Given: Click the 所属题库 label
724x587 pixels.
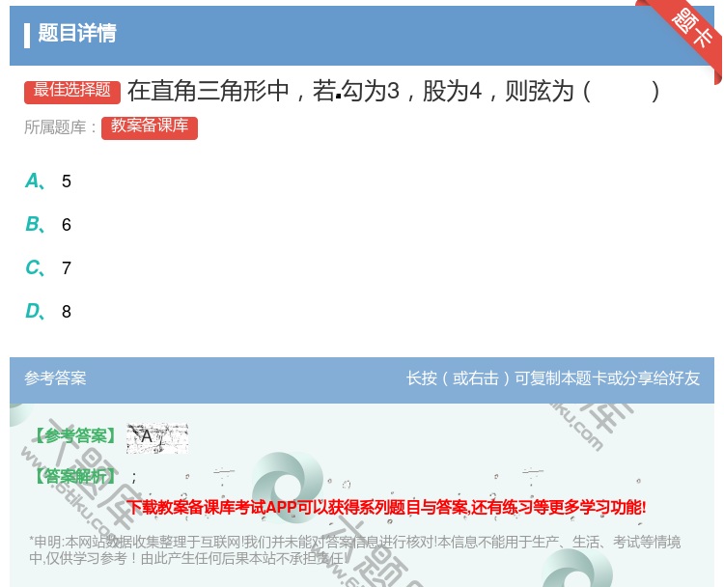Looking at the screenshot, I should pos(60,127).
